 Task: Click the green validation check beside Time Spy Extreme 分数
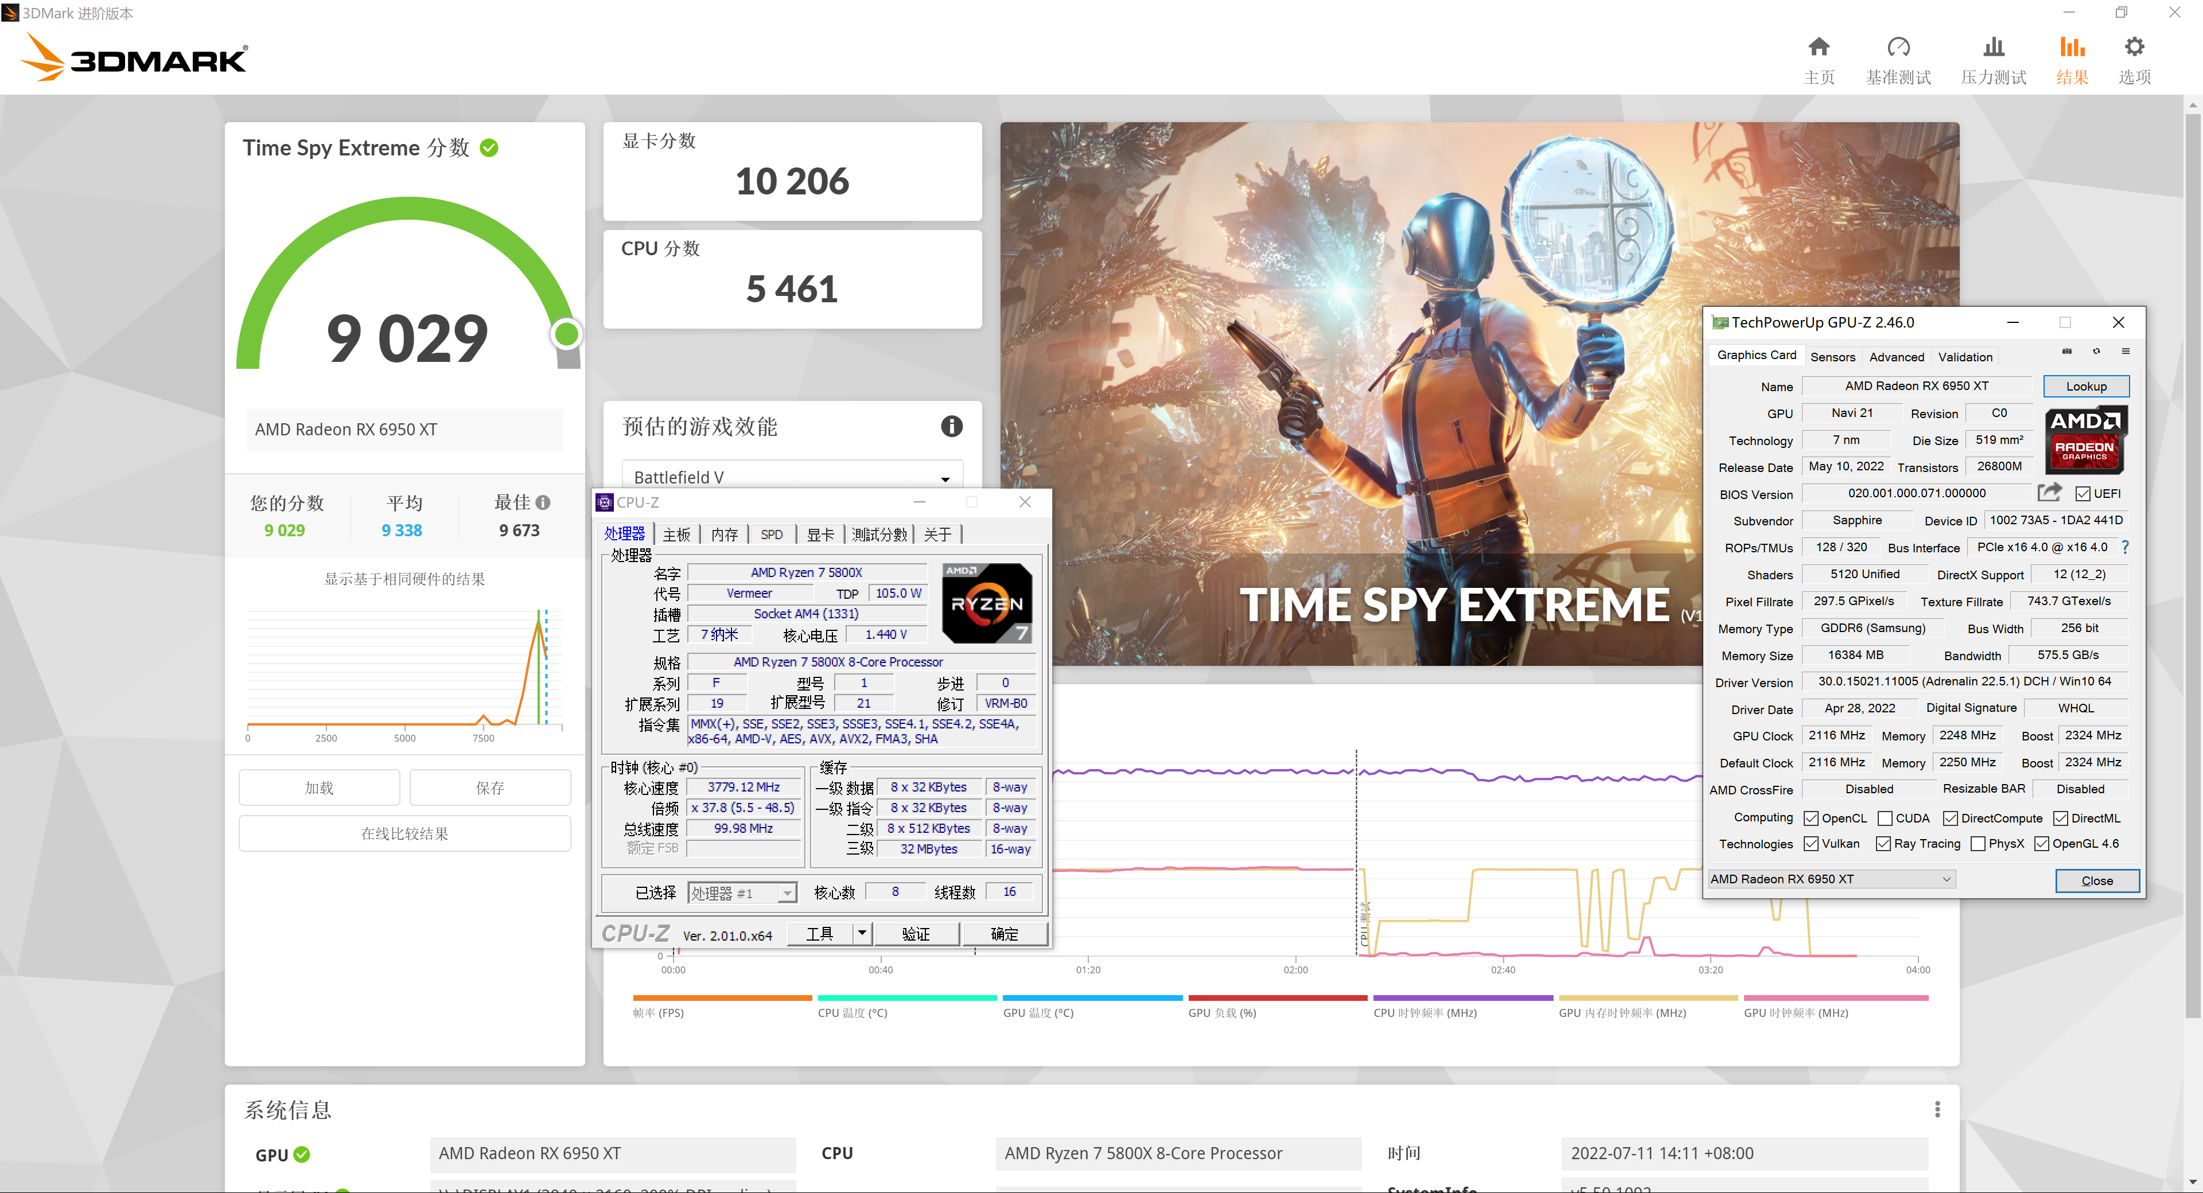tap(489, 148)
